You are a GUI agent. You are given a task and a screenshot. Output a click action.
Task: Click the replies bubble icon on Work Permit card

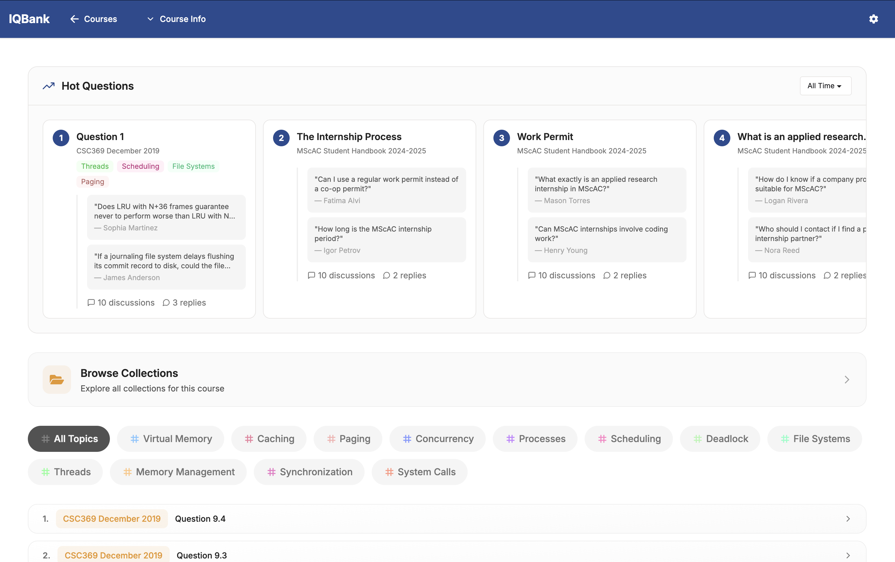coord(607,275)
